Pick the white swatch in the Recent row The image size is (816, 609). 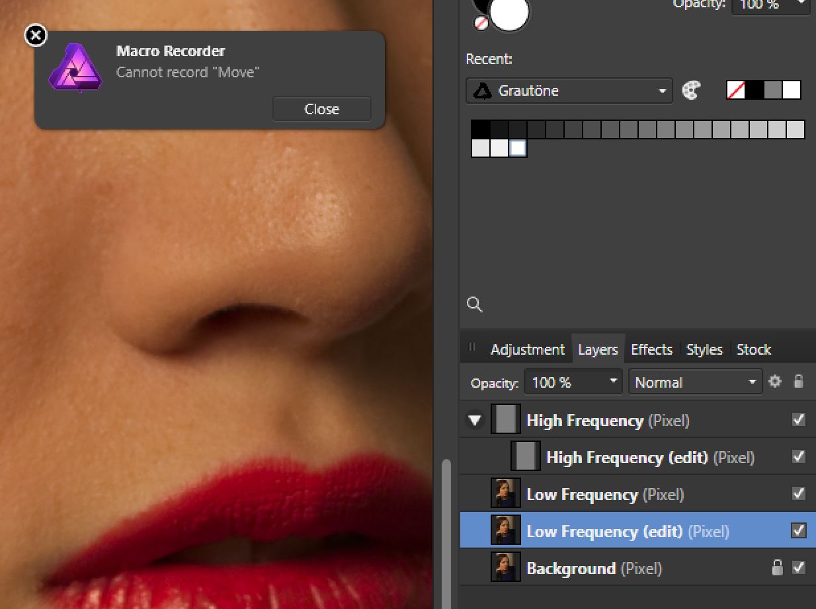[x=792, y=90]
